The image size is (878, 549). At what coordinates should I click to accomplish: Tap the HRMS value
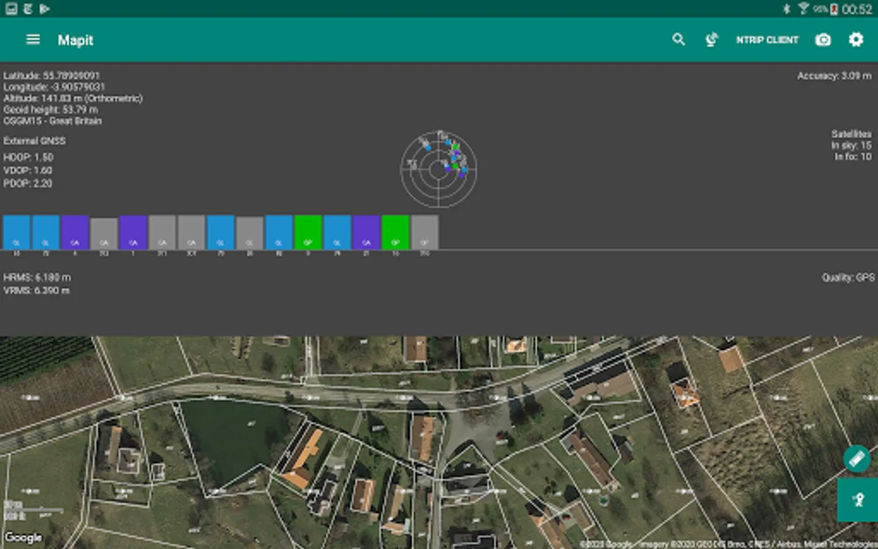tap(37, 278)
